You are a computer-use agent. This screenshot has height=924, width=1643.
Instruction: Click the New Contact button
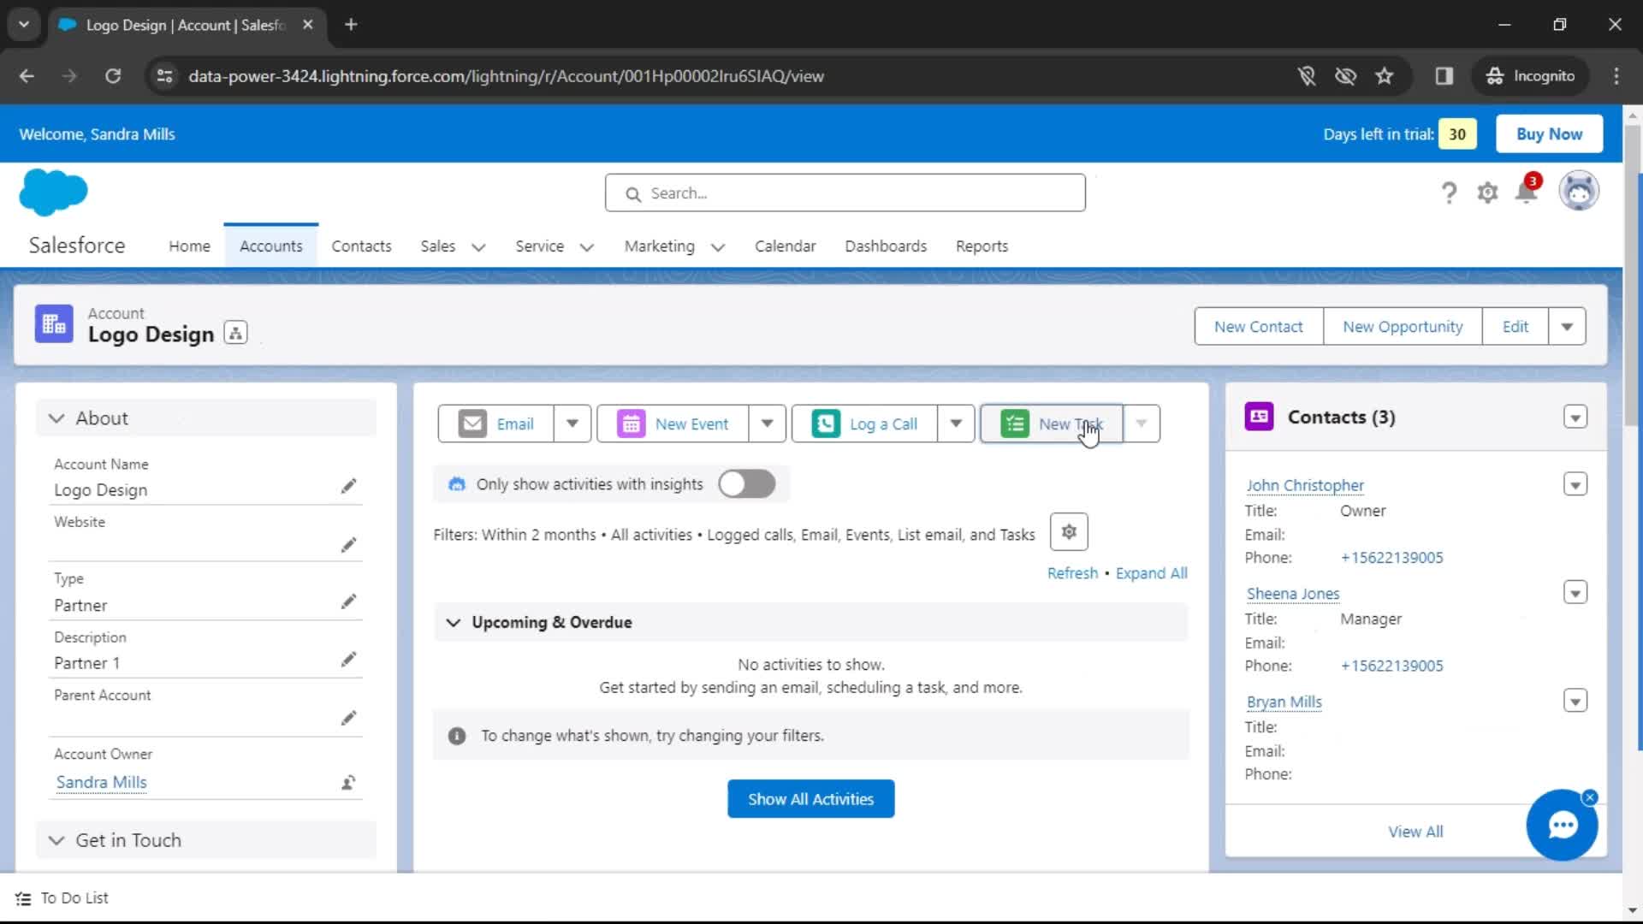1259,326
